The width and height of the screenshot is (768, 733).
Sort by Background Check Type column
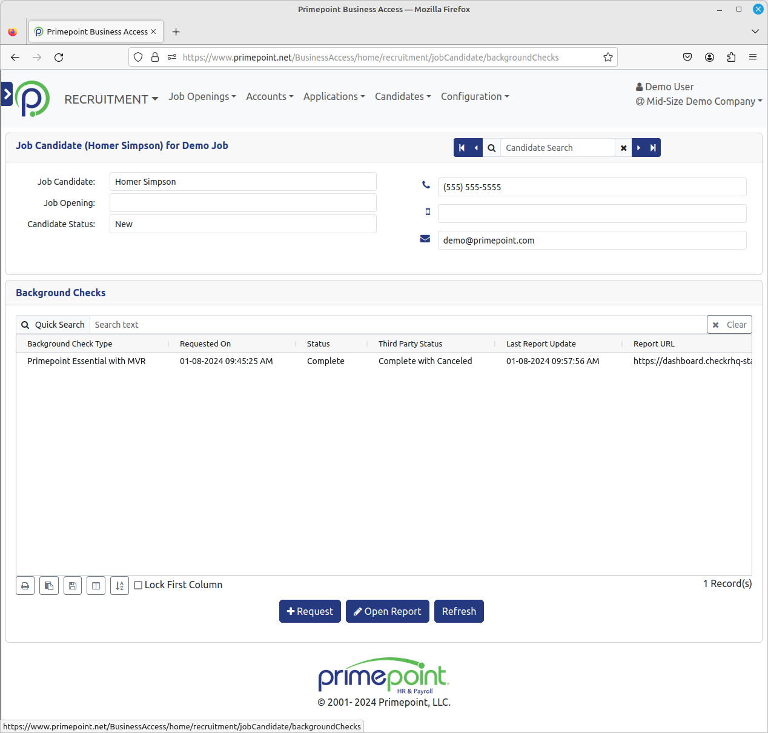click(x=70, y=343)
